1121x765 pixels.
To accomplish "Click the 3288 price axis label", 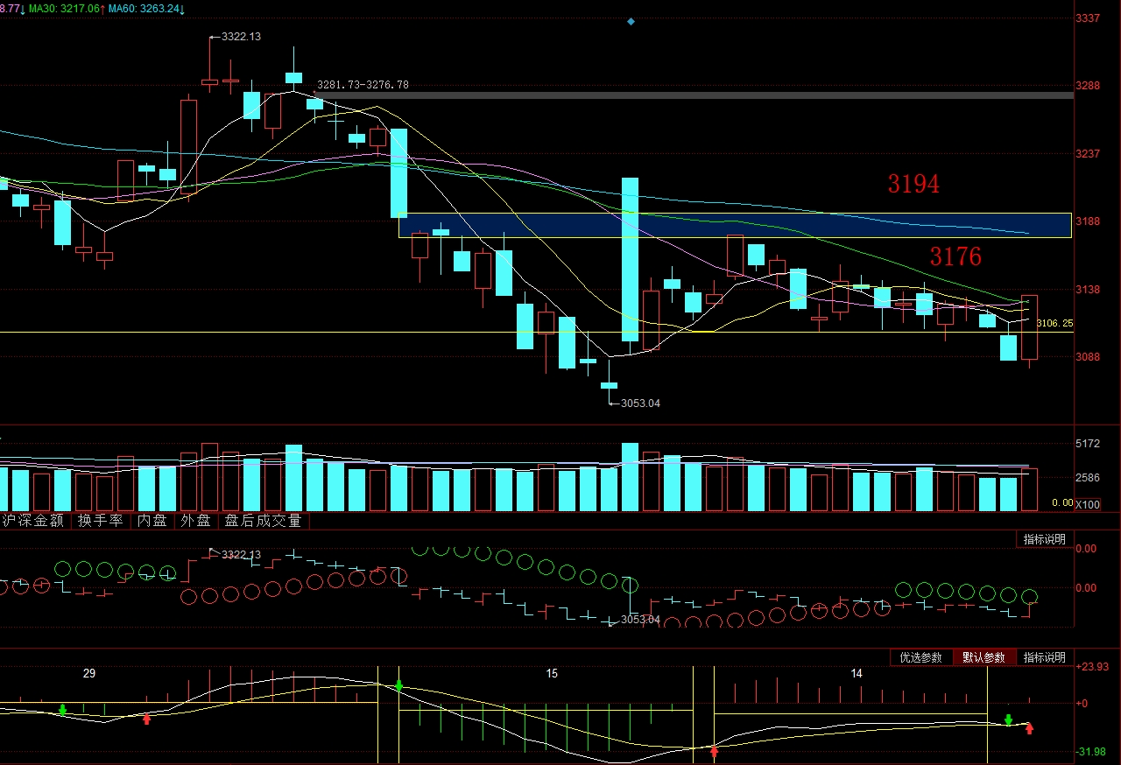I will click(1088, 86).
